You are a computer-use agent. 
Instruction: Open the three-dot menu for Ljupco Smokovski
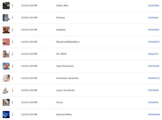tap(13, 90)
